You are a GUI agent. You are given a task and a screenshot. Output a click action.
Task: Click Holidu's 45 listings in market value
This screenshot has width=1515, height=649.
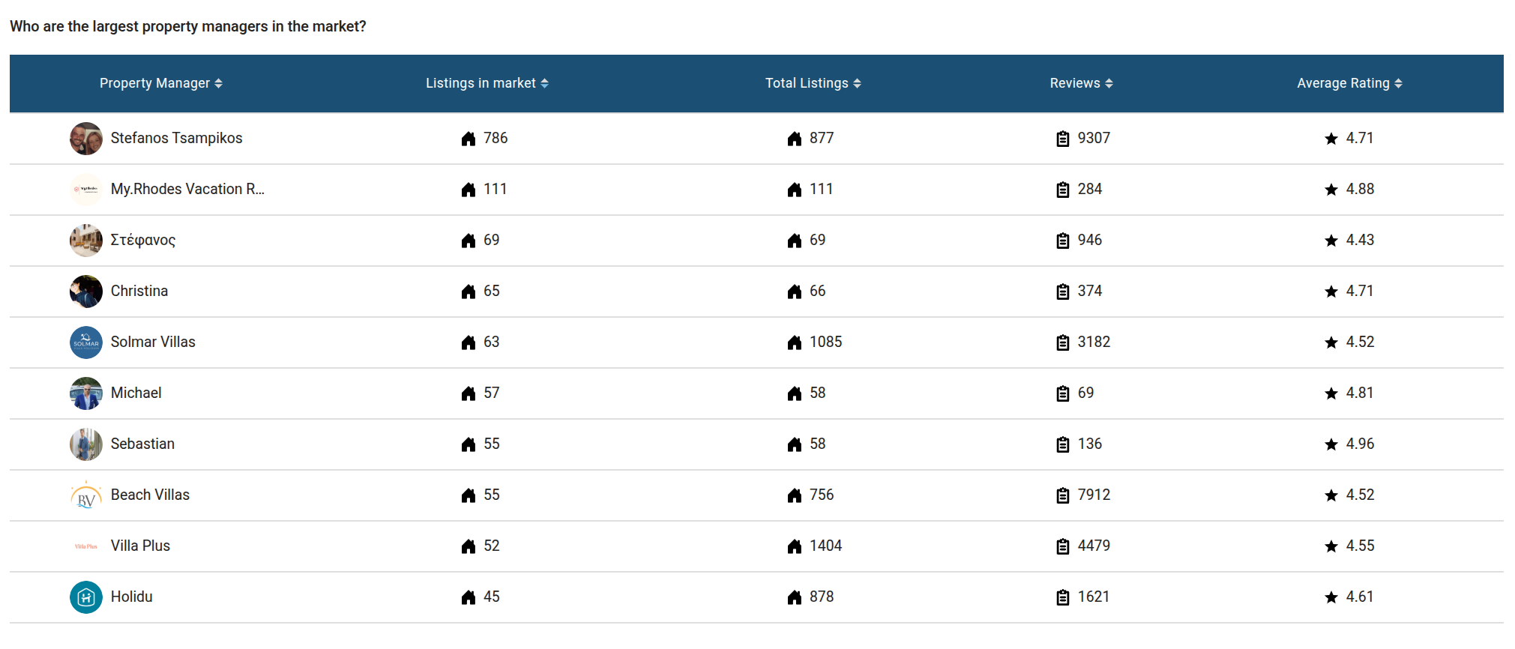[x=492, y=597]
